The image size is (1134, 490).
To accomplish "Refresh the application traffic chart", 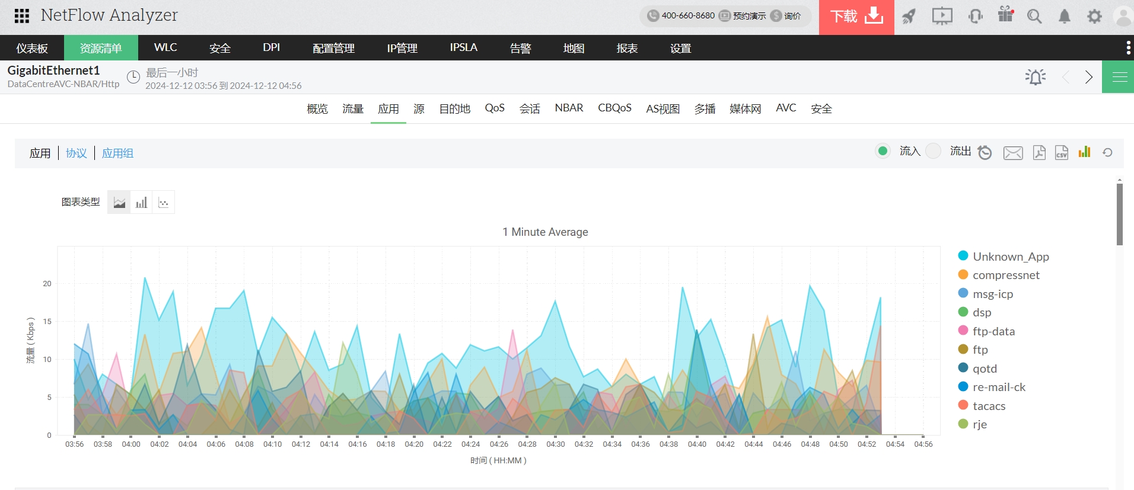I will (x=1107, y=153).
